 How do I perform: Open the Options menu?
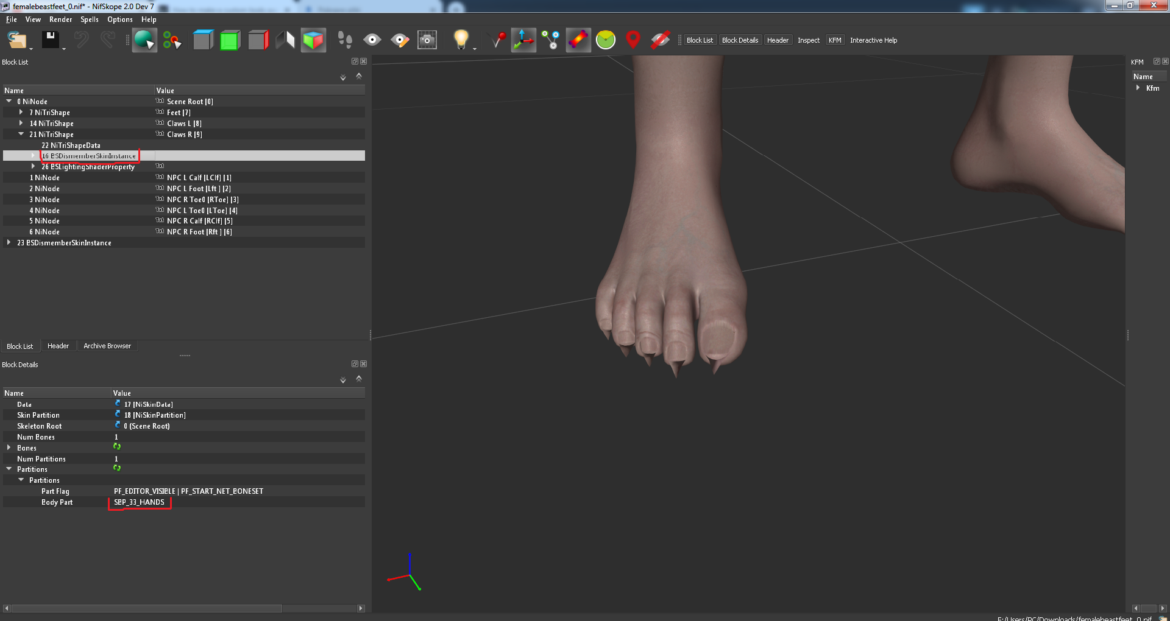pos(120,19)
